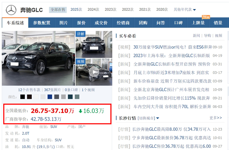Pick the first black color swatch
The image size is (229, 150).
coord(23,97)
